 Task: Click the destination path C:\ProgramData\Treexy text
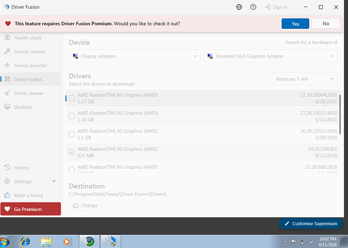point(118,194)
